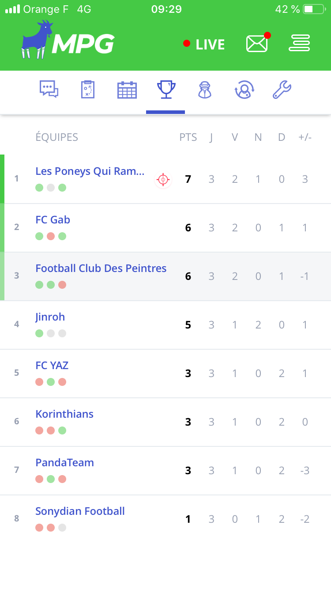Image resolution: width=331 pixels, height=589 pixels.
Task: Open the calendar fixtures icon
Action: coord(127,90)
